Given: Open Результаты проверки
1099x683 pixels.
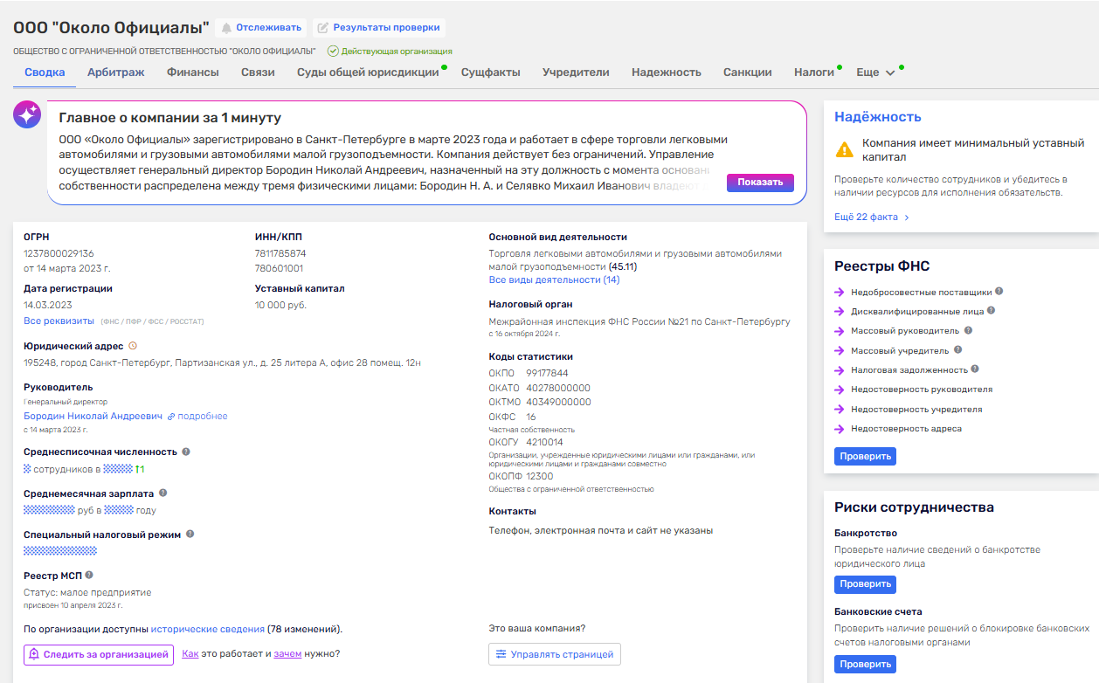Looking at the screenshot, I should tap(379, 28).
